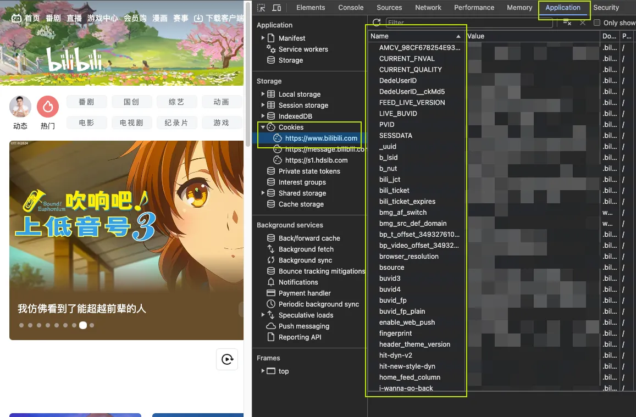636x417 pixels.
Task: Activate the inspect element picker icon
Action: [261, 8]
